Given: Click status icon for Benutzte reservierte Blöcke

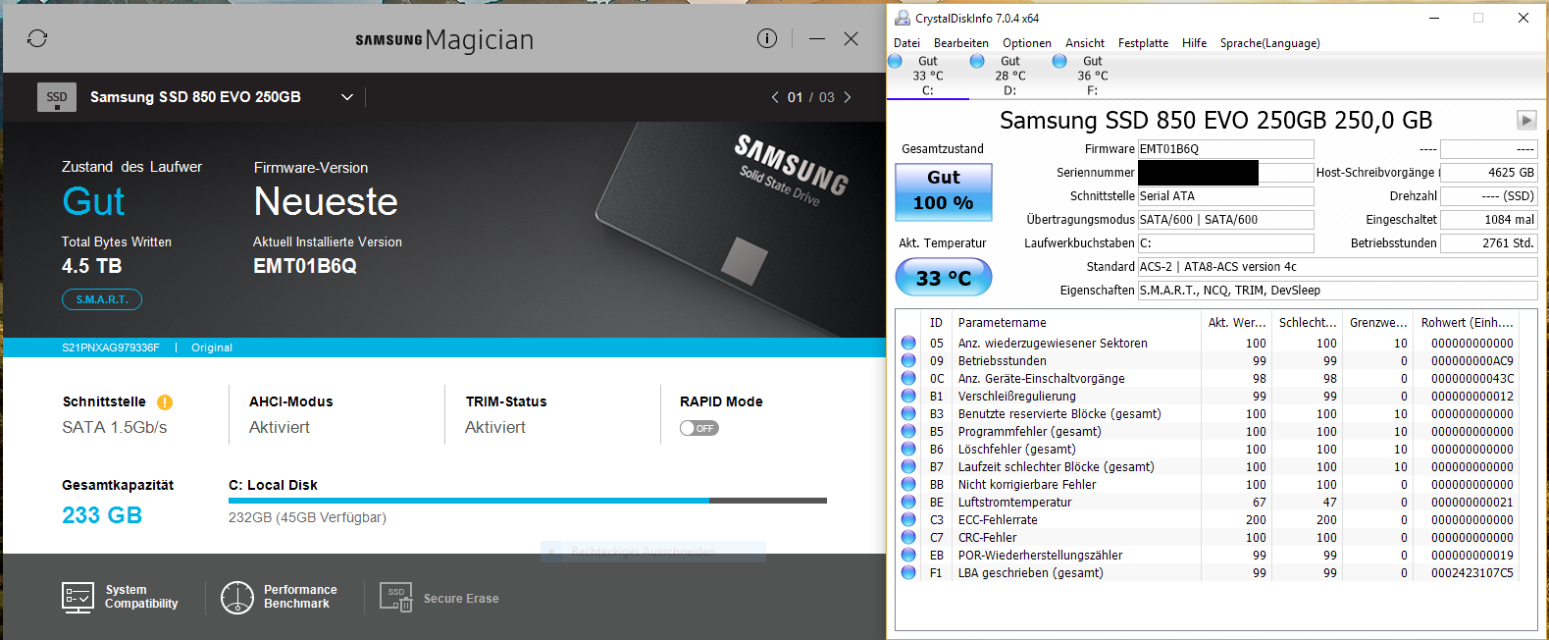Looking at the screenshot, I should 908,414.
